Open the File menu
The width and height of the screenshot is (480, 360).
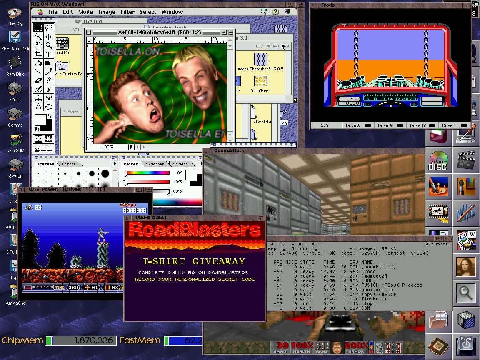coord(52,12)
